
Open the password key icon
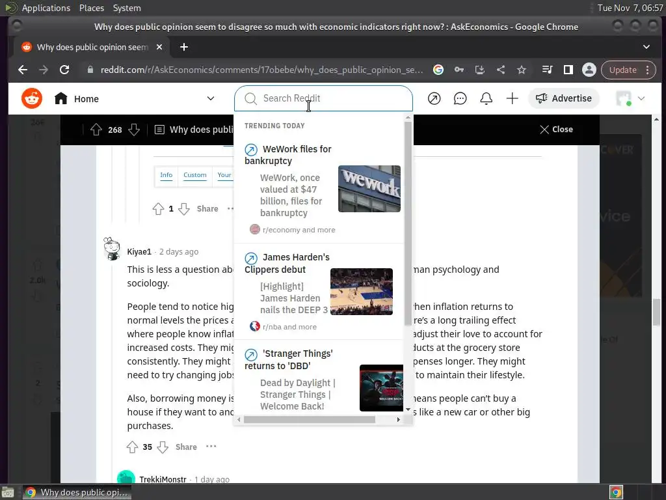point(459,70)
